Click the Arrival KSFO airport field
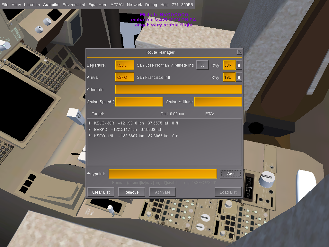This screenshot has height=247, width=329. point(124,77)
